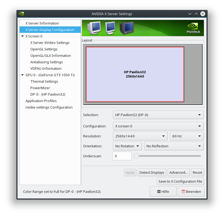Close the NVIDIA X Server Settings window

pos(203,14)
